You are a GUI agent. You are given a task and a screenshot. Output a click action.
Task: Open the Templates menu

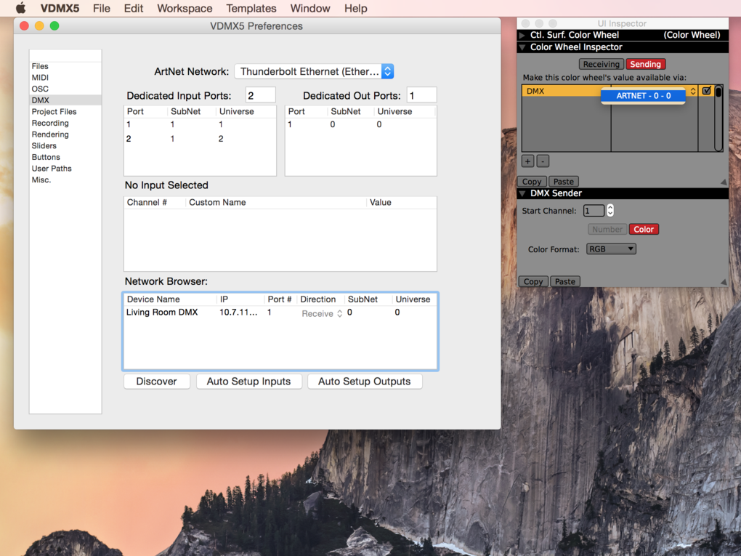251,8
